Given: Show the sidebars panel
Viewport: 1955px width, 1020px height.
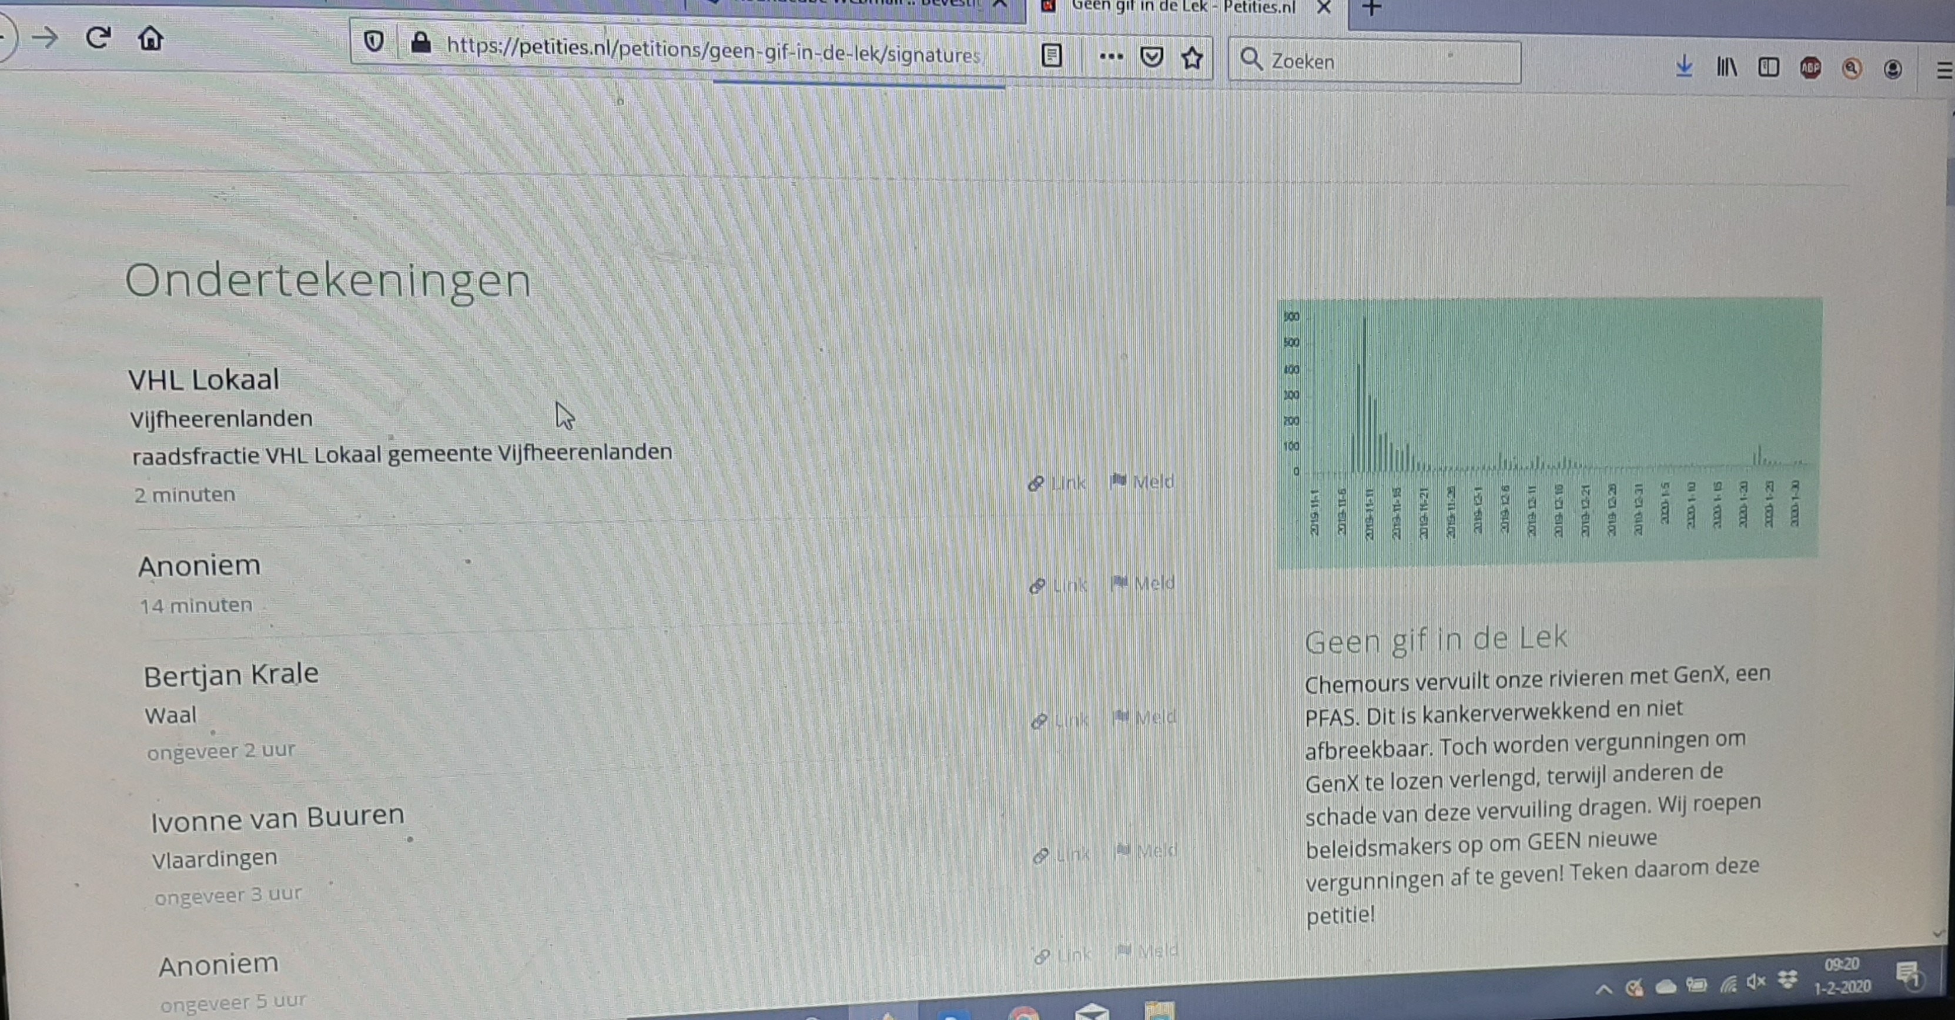Looking at the screenshot, I should [1768, 68].
